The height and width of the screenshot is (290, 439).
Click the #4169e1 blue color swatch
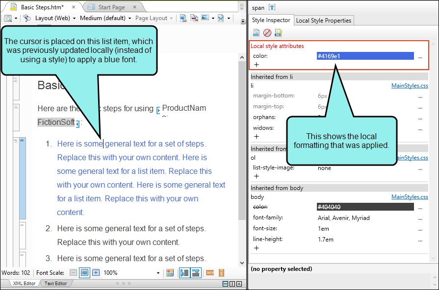(365, 56)
